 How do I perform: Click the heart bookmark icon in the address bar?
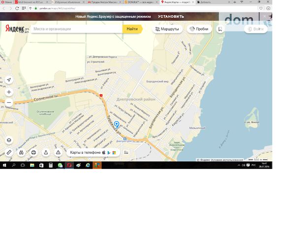261,8
